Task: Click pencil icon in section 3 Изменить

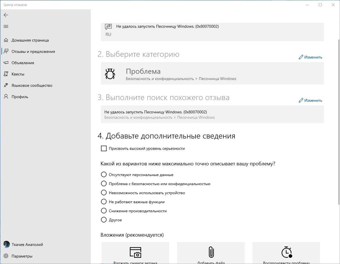Action: click(x=301, y=100)
